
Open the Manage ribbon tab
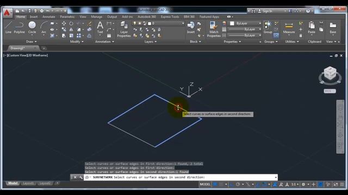point(97,17)
